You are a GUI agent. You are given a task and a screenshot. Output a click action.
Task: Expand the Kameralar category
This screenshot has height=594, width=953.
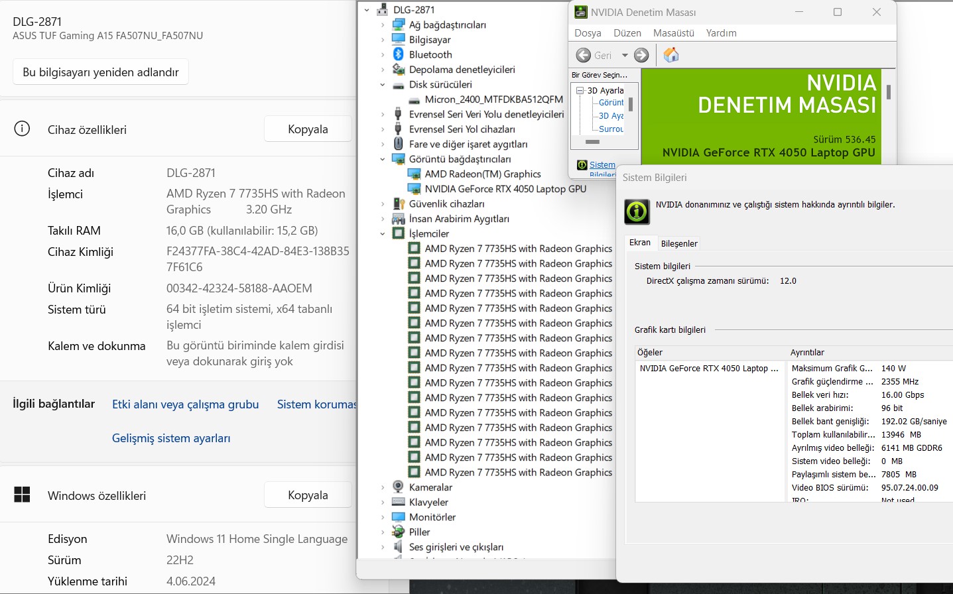[x=383, y=487]
